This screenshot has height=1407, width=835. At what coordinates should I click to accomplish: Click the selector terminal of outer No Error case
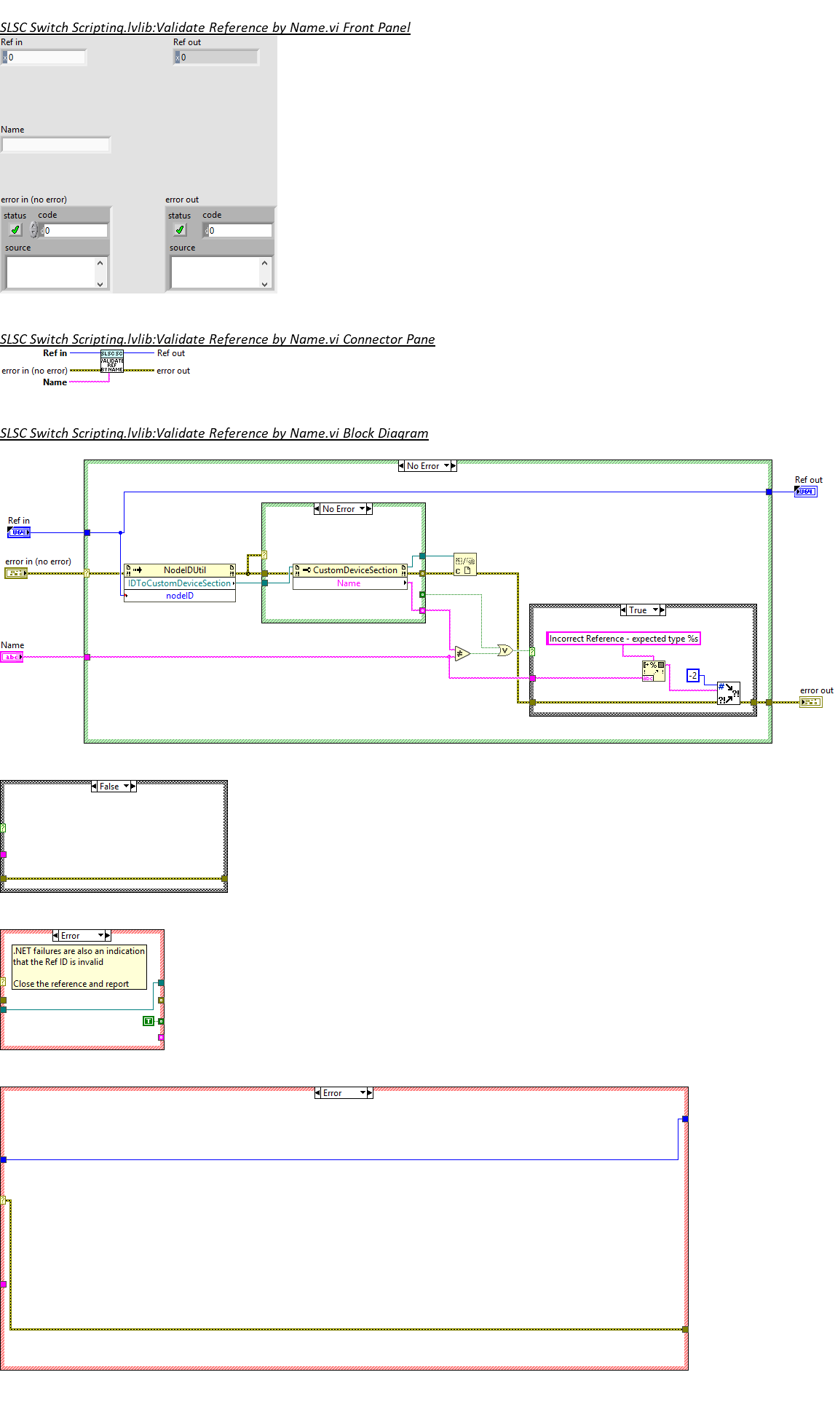point(87,573)
